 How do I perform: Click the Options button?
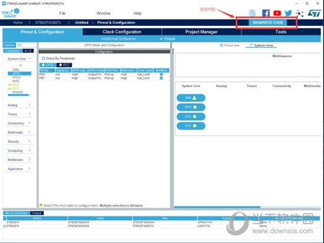[x=9, y=45]
